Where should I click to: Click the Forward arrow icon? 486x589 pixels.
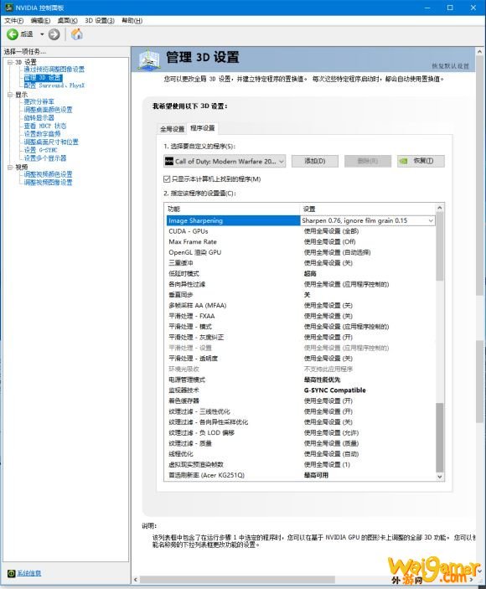click(x=54, y=34)
